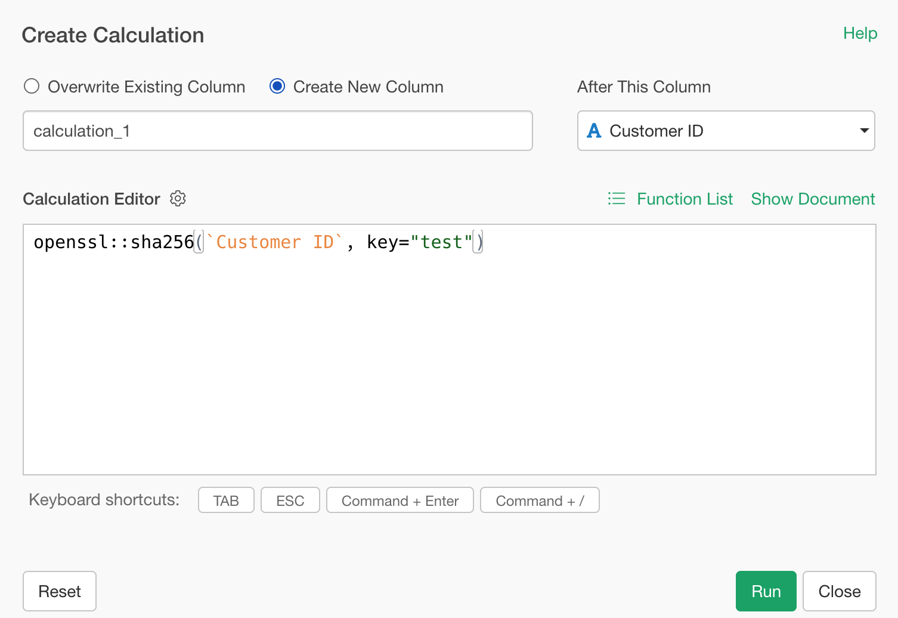This screenshot has width=898, height=618.
Task: Expand the After This Column dropdown arrow
Action: (863, 131)
